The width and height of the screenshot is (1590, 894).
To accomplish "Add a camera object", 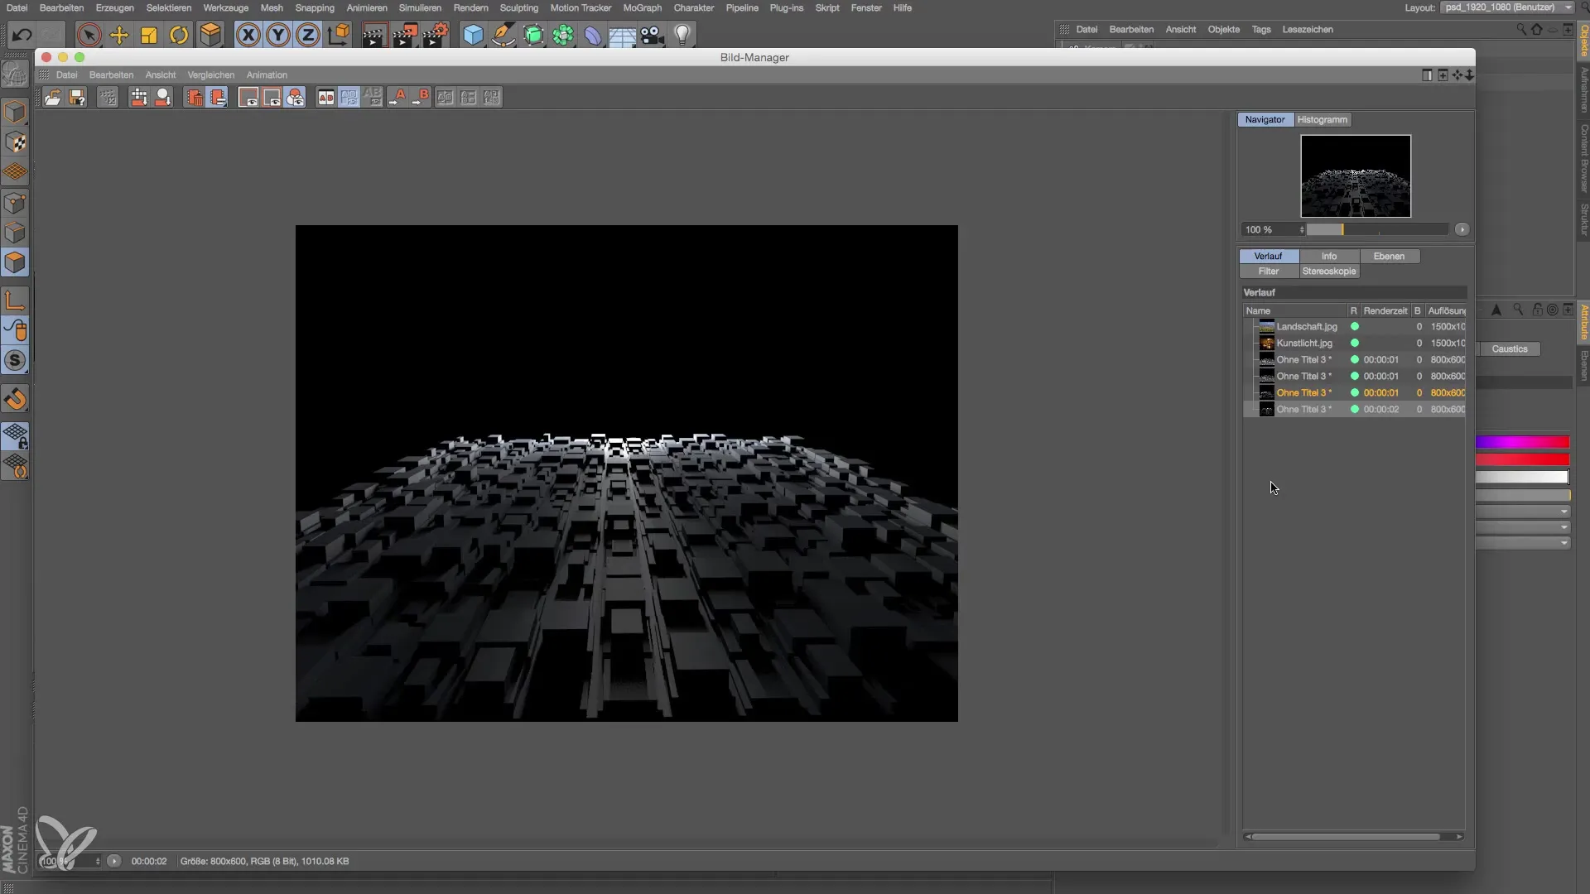I will pos(653,35).
